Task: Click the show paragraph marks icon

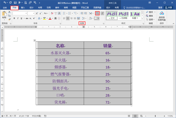Action: click(x=102, y=13)
